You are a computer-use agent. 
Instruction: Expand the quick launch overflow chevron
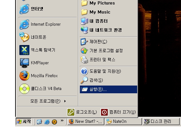point(62,121)
